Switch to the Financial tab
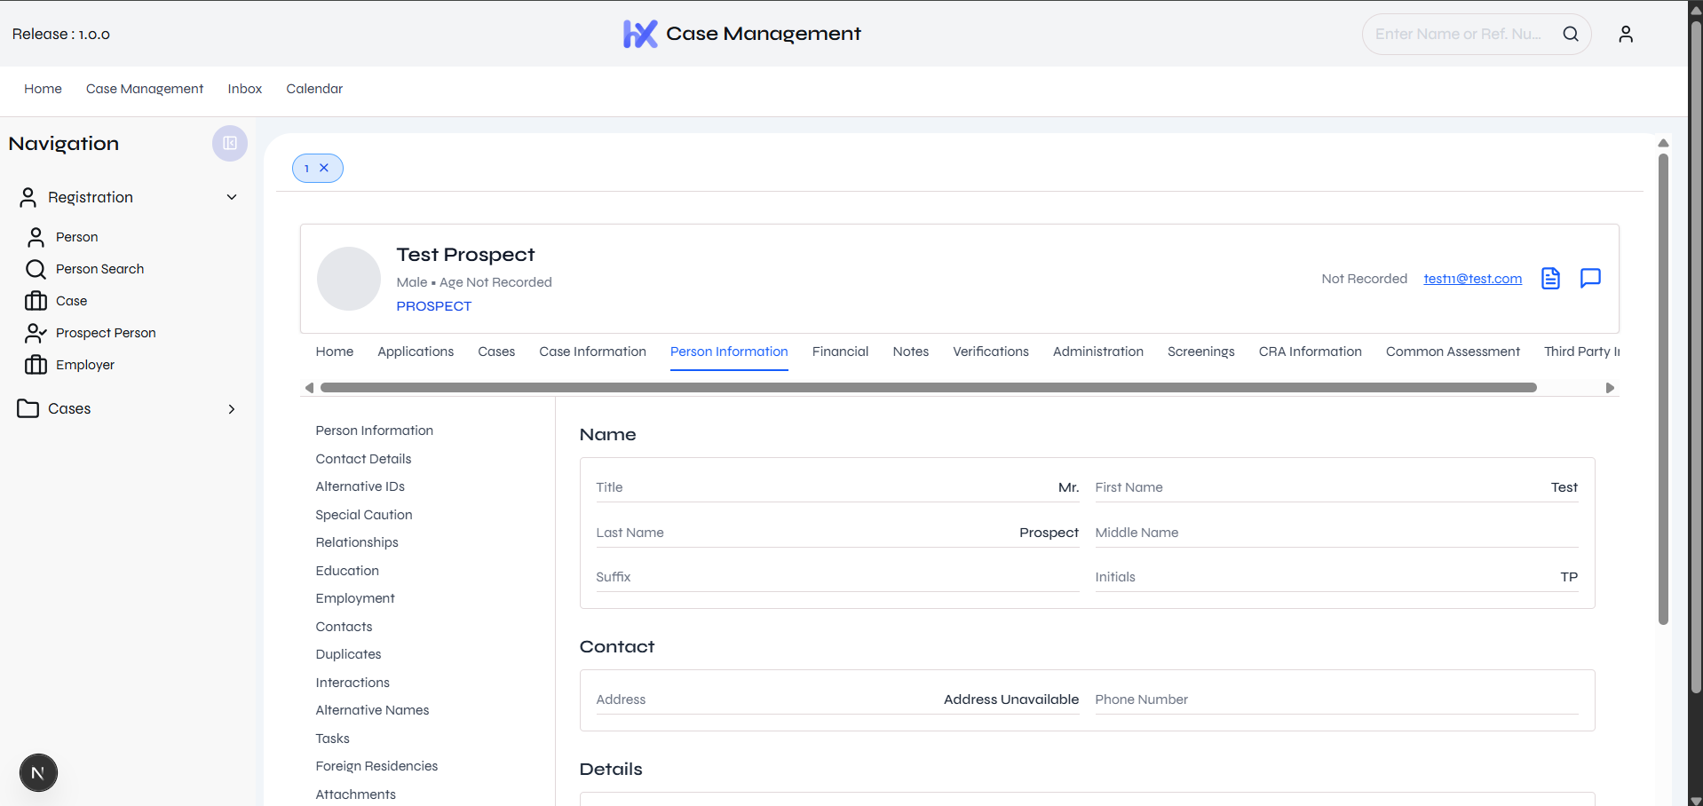The height and width of the screenshot is (806, 1703). click(x=840, y=352)
